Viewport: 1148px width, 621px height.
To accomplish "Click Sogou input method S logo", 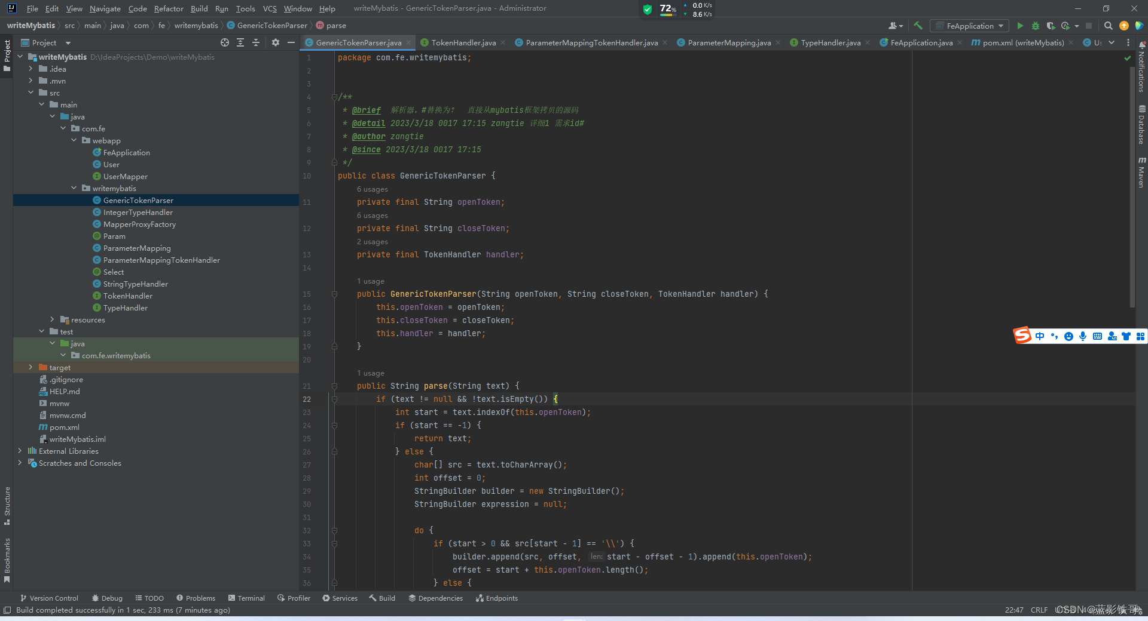I will coord(1022,336).
